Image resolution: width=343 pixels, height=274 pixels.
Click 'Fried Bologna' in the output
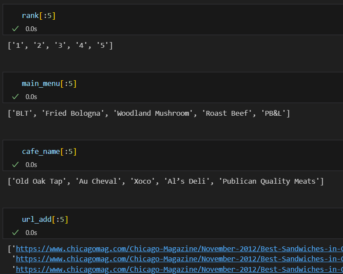point(73,113)
